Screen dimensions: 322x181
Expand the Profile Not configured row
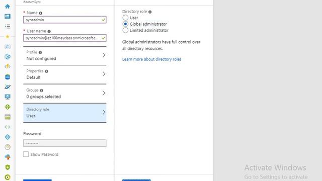click(65, 56)
